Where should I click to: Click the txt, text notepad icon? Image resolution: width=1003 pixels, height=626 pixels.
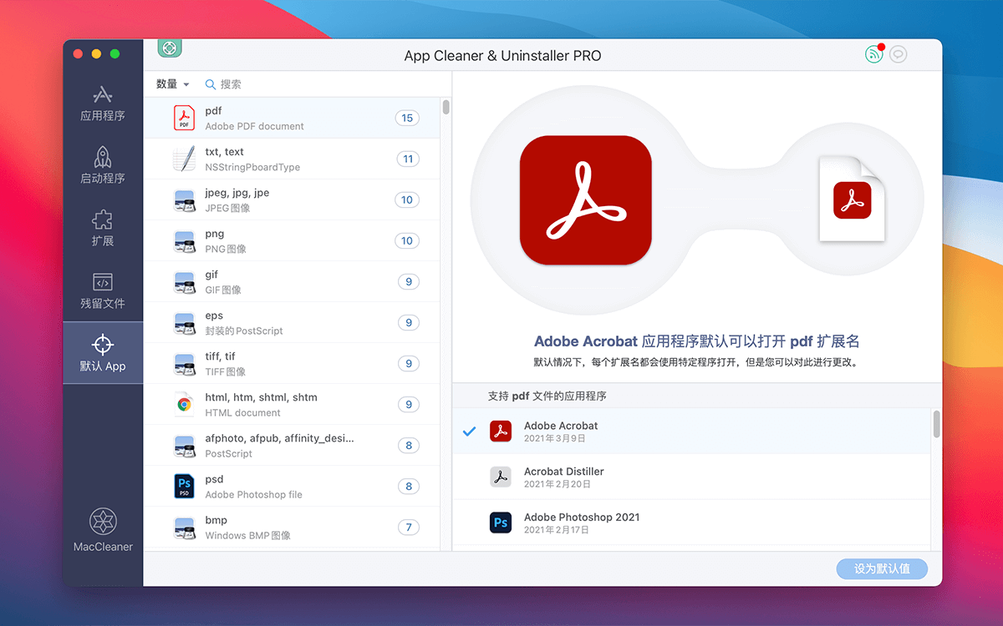[184, 159]
